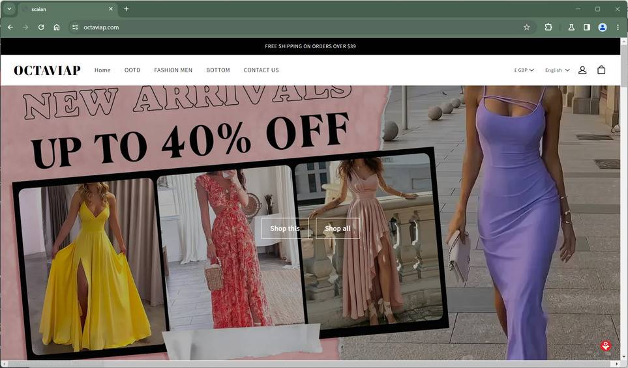628x368 pixels.
Task: Open the £ GBP currency dropdown
Action: pyautogui.click(x=524, y=70)
